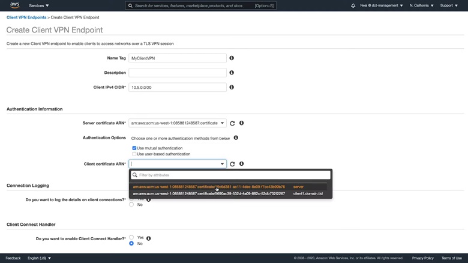Click Filter by attributes search box

230,175
